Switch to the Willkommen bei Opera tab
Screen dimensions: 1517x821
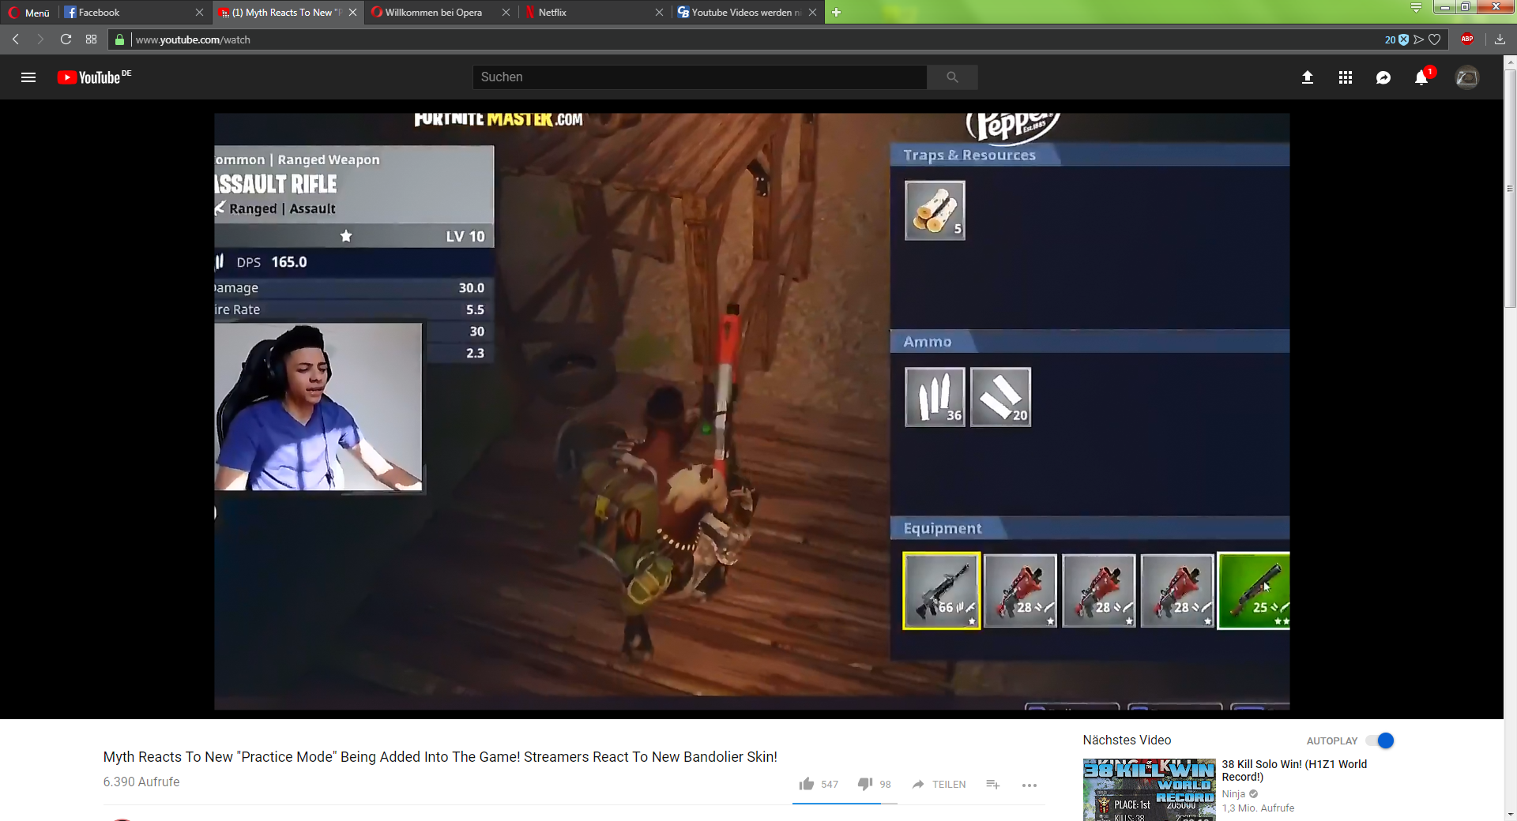point(439,12)
